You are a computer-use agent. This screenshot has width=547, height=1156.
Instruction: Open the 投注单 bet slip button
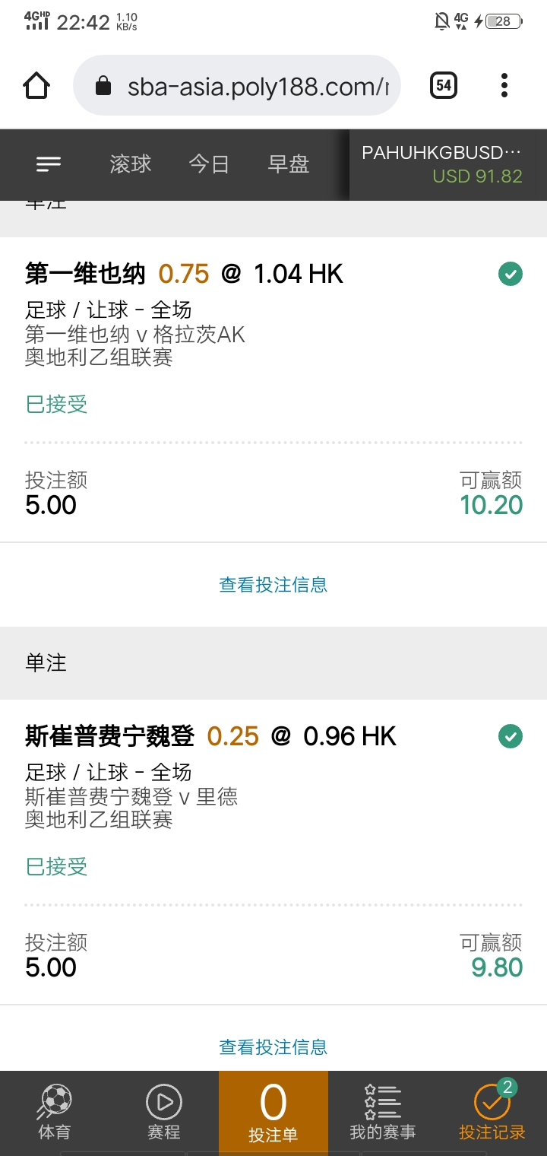273,1112
